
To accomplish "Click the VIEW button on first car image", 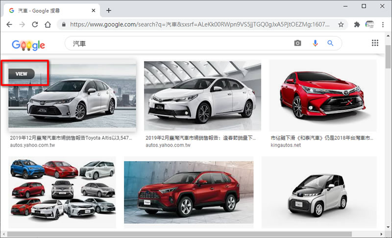I will pyautogui.click(x=22, y=74).
